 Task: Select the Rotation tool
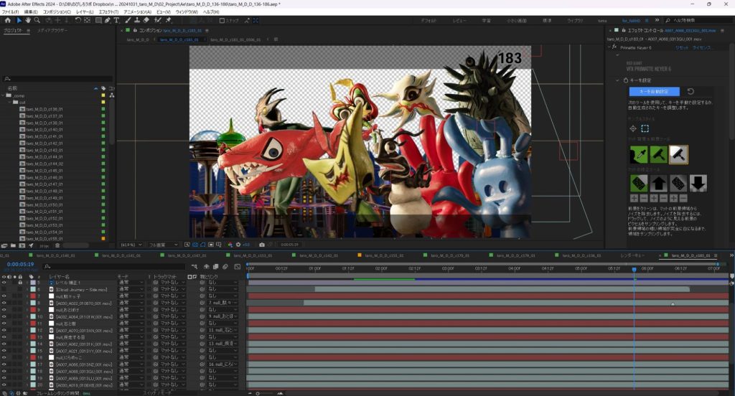click(x=78, y=21)
